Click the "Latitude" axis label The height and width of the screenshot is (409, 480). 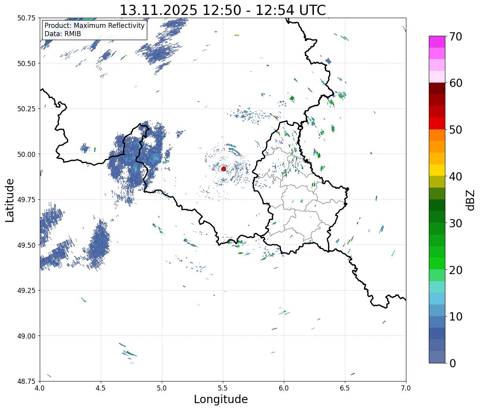(10, 200)
